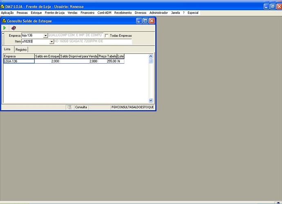Open the ? help menu

pos(184,13)
